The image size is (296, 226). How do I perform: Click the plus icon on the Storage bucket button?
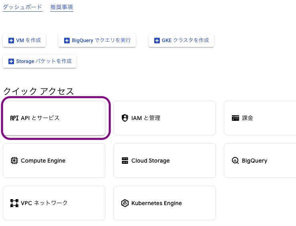[11, 61]
